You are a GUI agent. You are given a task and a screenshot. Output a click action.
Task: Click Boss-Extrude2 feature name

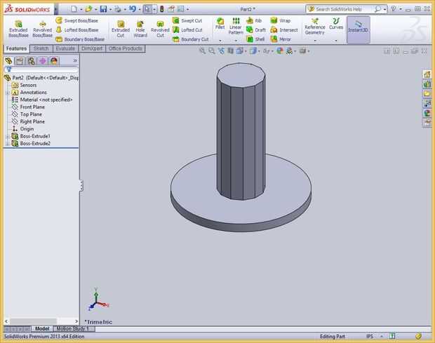[35, 144]
